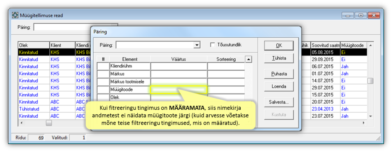
Task: Select the Märkus tootmisele element row
Action: [130, 82]
